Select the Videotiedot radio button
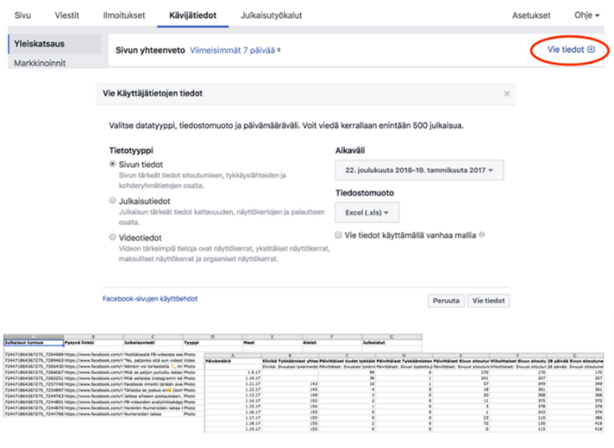 point(111,237)
